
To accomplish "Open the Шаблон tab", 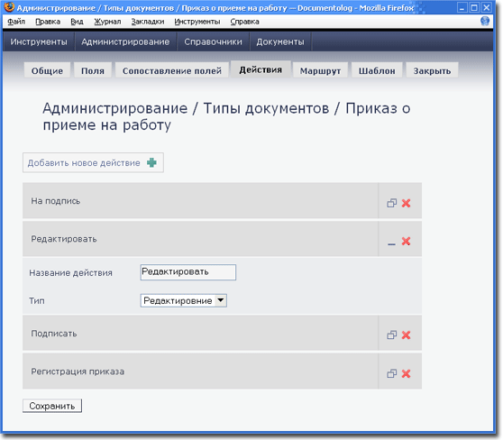I will click(x=377, y=70).
